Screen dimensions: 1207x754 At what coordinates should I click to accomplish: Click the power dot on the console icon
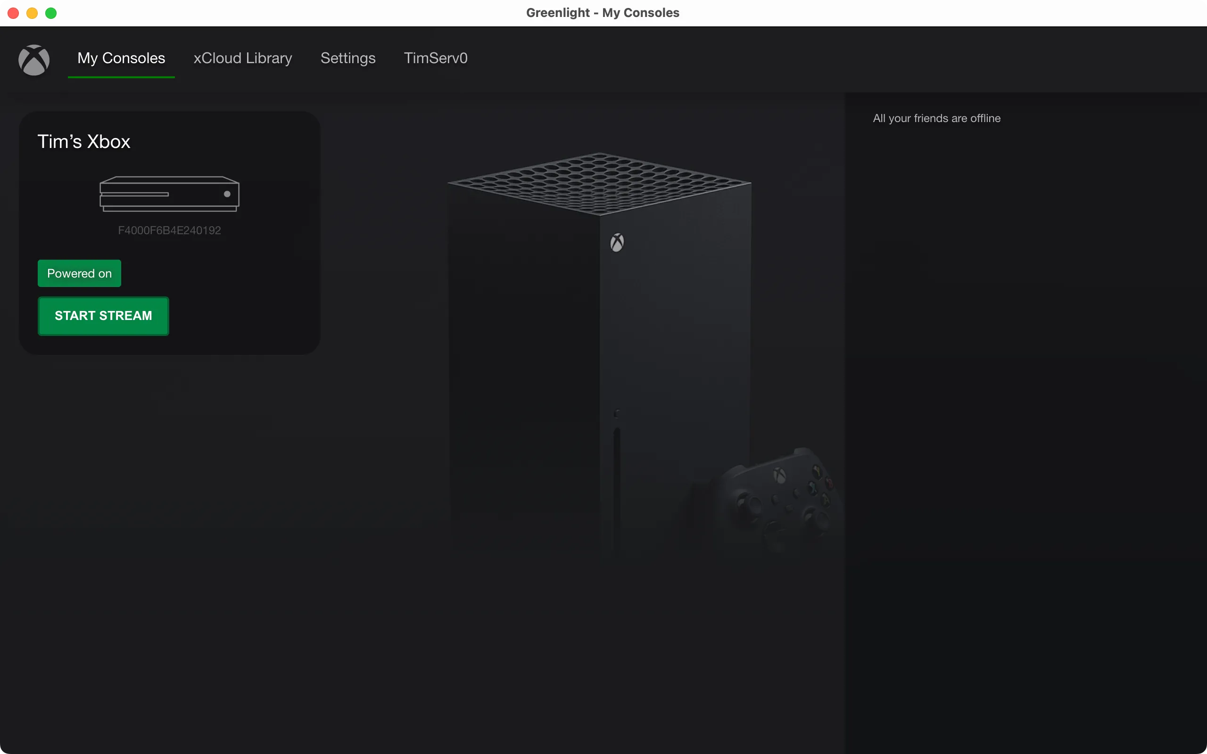[227, 194]
